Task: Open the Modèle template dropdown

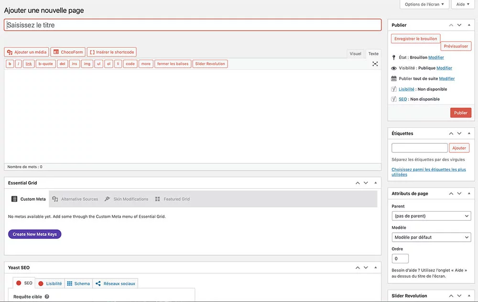Action: point(431,237)
